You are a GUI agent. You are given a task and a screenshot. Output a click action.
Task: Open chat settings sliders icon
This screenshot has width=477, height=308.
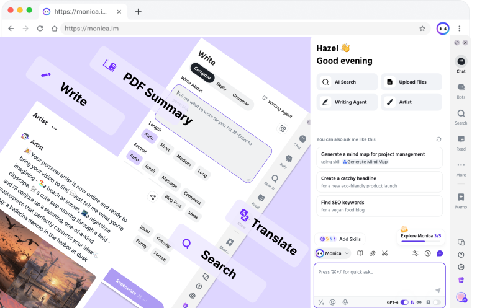pyautogui.click(x=416, y=253)
